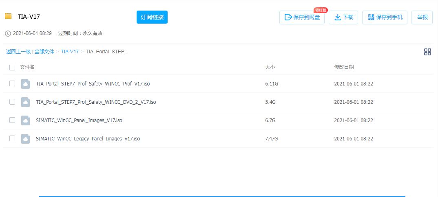Open 全部文件 breadcrumb link
This screenshot has height=197, width=438.
click(x=44, y=52)
